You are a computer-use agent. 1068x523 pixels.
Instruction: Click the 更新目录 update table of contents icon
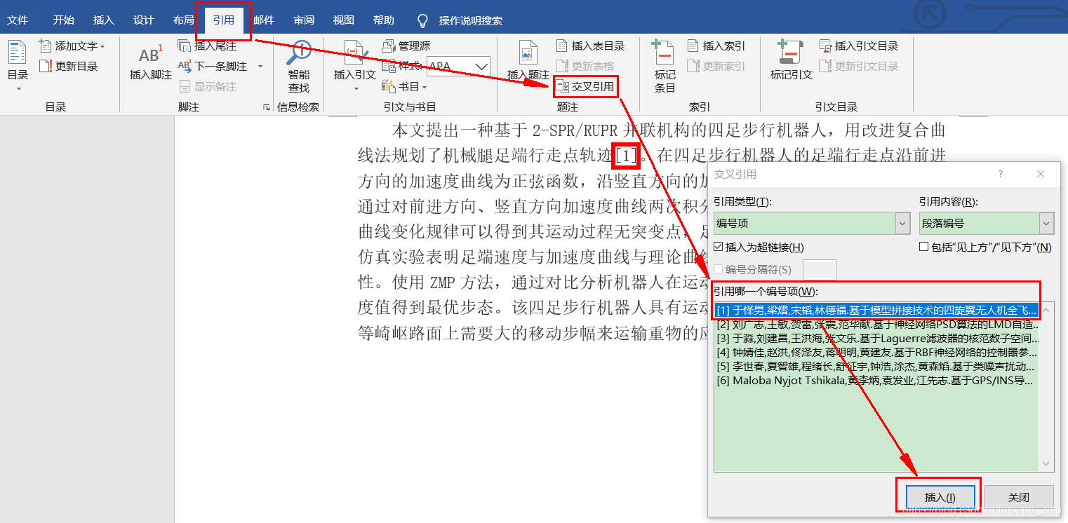[46, 66]
